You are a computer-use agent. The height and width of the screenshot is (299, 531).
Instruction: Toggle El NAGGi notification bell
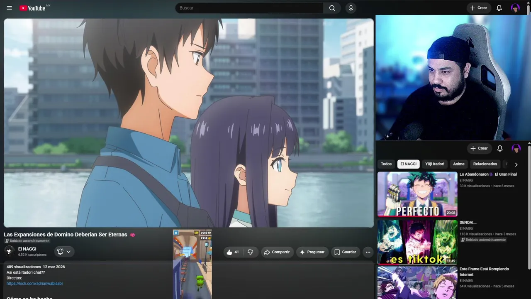tap(60, 252)
